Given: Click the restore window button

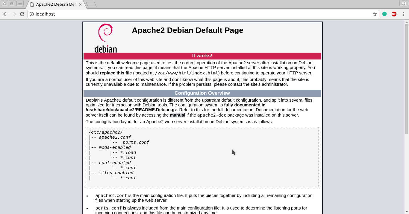Looking at the screenshot, I should click(12, 3).
